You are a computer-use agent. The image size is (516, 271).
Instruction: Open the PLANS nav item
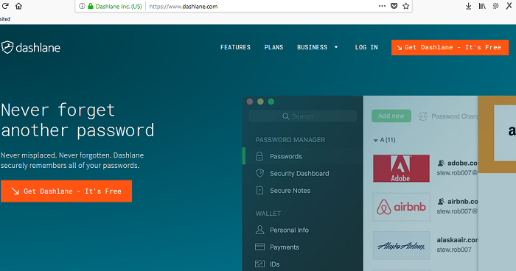click(273, 47)
